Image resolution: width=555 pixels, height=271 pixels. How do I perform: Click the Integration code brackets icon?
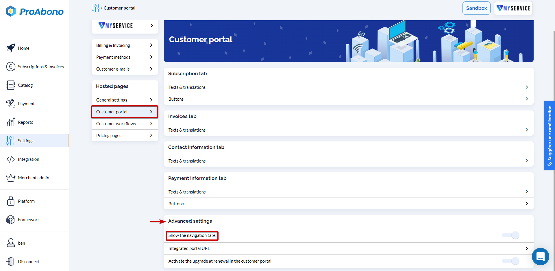(11, 159)
